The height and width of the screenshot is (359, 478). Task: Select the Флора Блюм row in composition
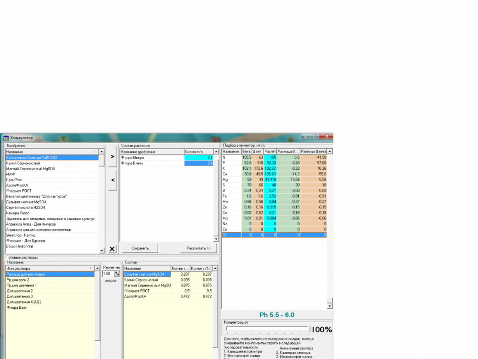pos(166,163)
